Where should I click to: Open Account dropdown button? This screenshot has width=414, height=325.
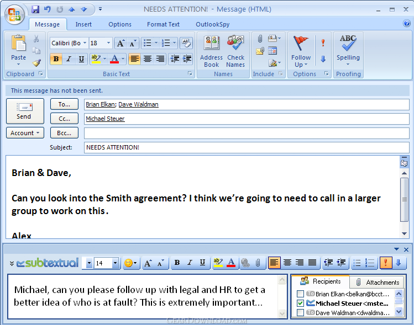click(x=25, y=133)
